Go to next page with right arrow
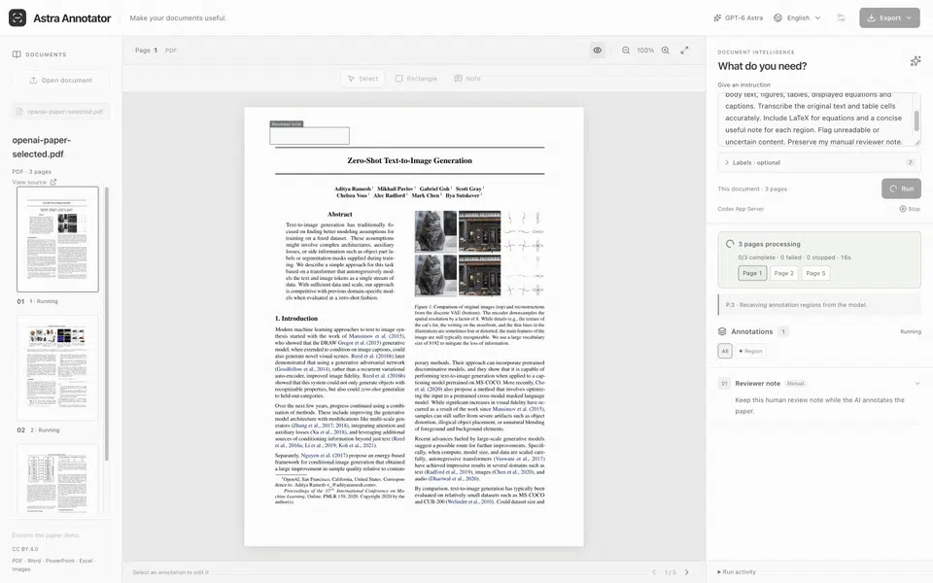This screenshot has height=583, width=933. click(x=687, y=572)
